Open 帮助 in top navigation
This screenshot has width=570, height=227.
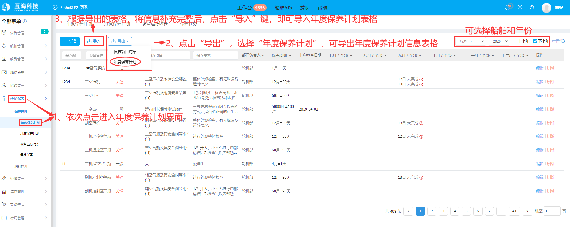[x=322, y=8]
